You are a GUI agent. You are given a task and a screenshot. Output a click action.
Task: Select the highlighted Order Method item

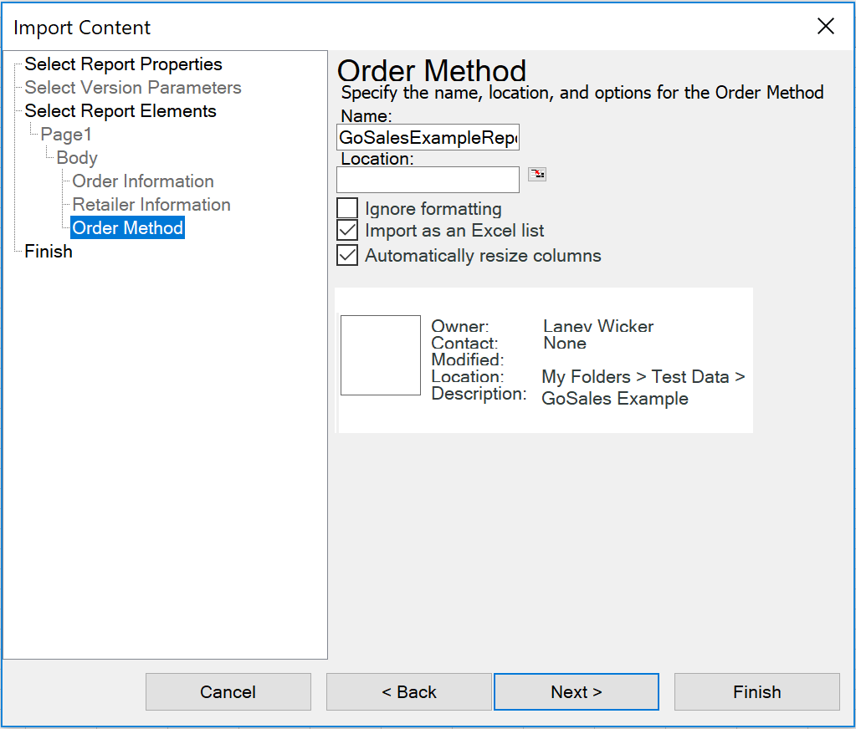coord(128,228)
